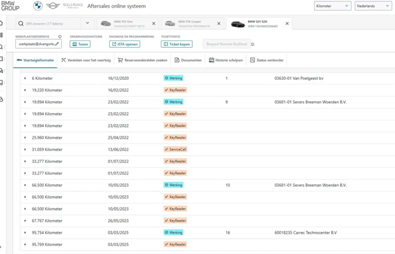Click the ServiceCall badge dated 13/06/2022
The width and height of the screenshot is (395, 254).
pyautogui.click(x=175, y=150)
